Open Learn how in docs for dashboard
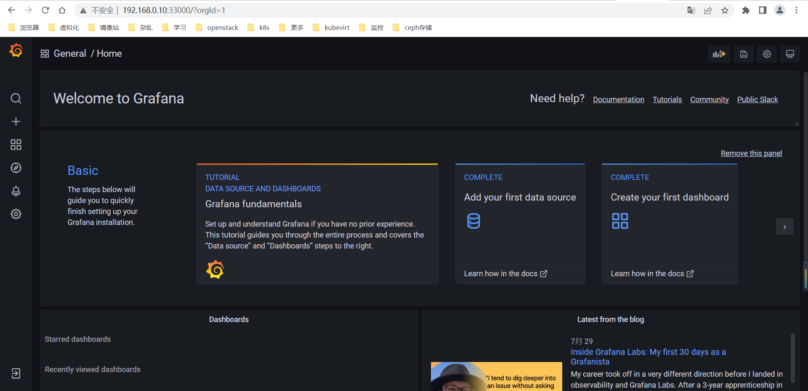 (x=652, y=274)
